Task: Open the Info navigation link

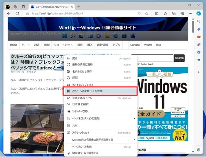Action: (x=159, y=45)
